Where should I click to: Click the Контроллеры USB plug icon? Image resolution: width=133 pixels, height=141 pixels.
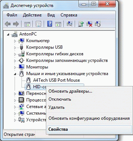[21, 47]
